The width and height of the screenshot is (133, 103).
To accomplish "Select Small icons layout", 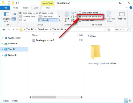I will [46, 17].
